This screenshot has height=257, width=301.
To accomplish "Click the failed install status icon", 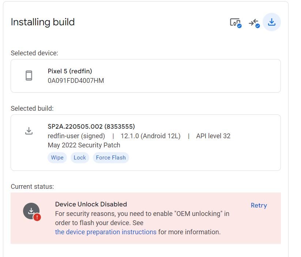I will (31, 211).
